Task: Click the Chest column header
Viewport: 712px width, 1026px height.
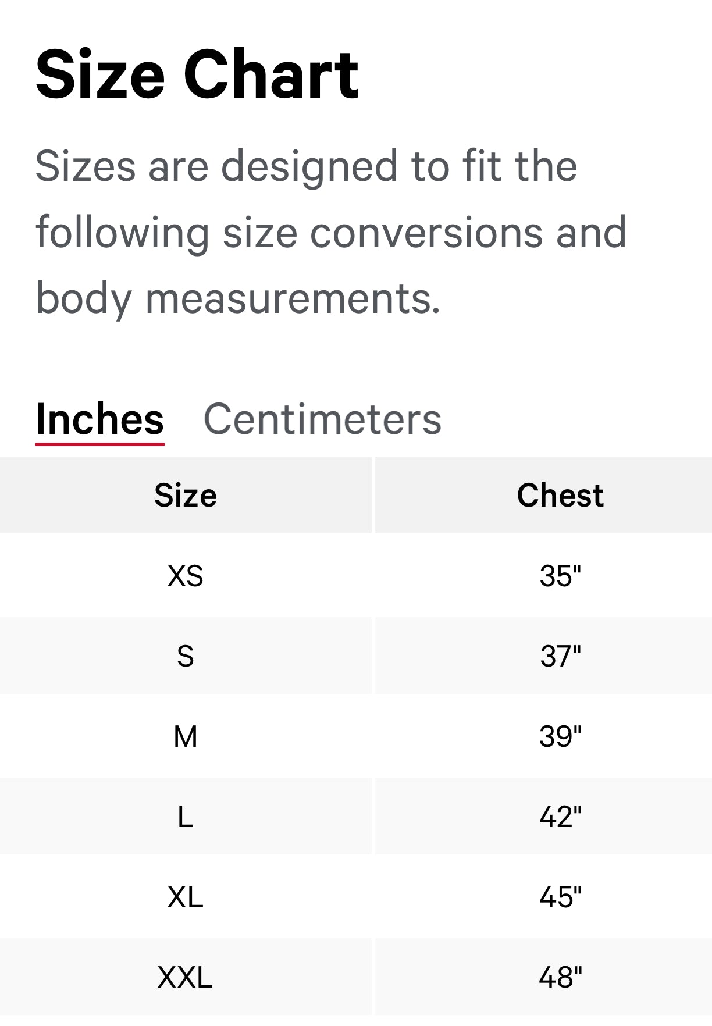Action: [560, 496]
